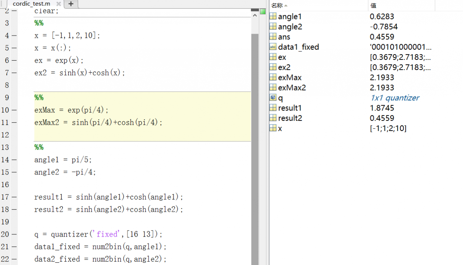The image size is (463, 265).
Task: Click the %% section marker on line 9
Action: [39, 98]
